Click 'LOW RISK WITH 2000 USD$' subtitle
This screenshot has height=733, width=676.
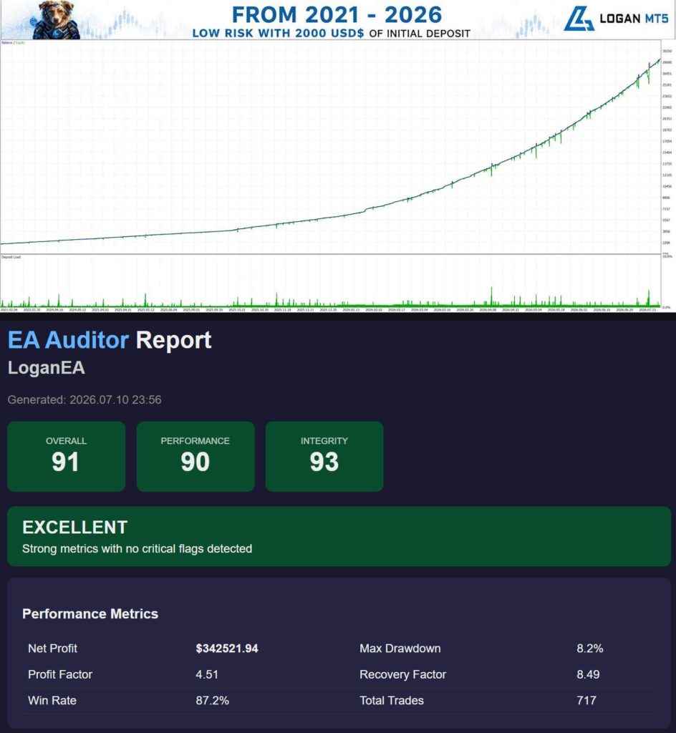[x=278, y=33]
